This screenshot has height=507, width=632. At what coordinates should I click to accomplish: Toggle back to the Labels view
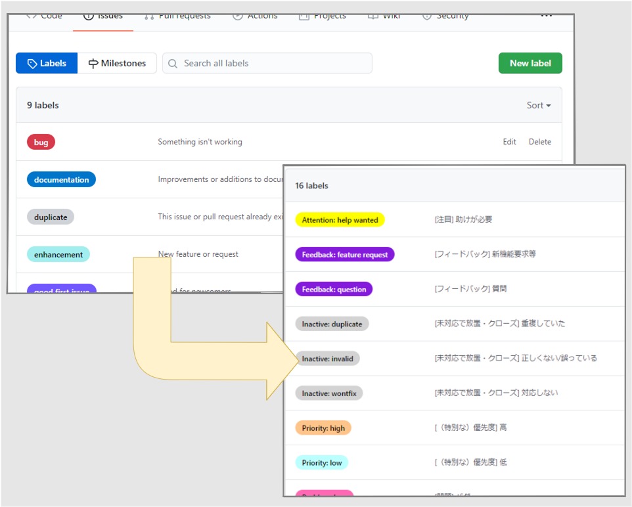coord(46,63)
